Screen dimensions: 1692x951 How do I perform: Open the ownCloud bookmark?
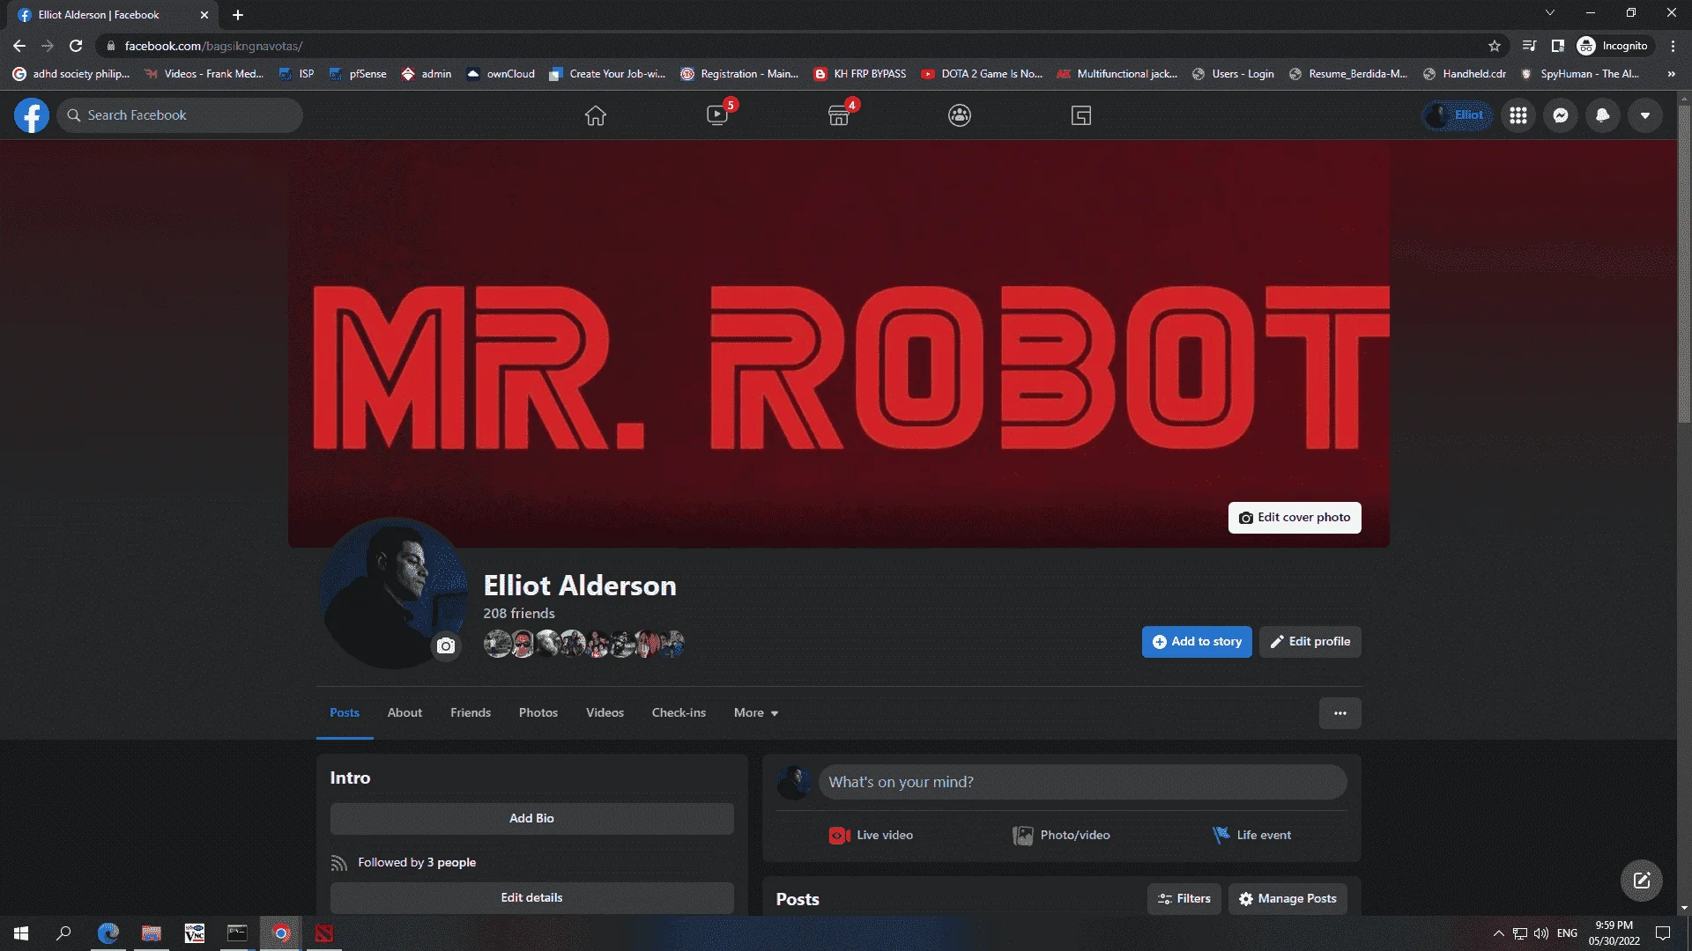coord(501,74)
